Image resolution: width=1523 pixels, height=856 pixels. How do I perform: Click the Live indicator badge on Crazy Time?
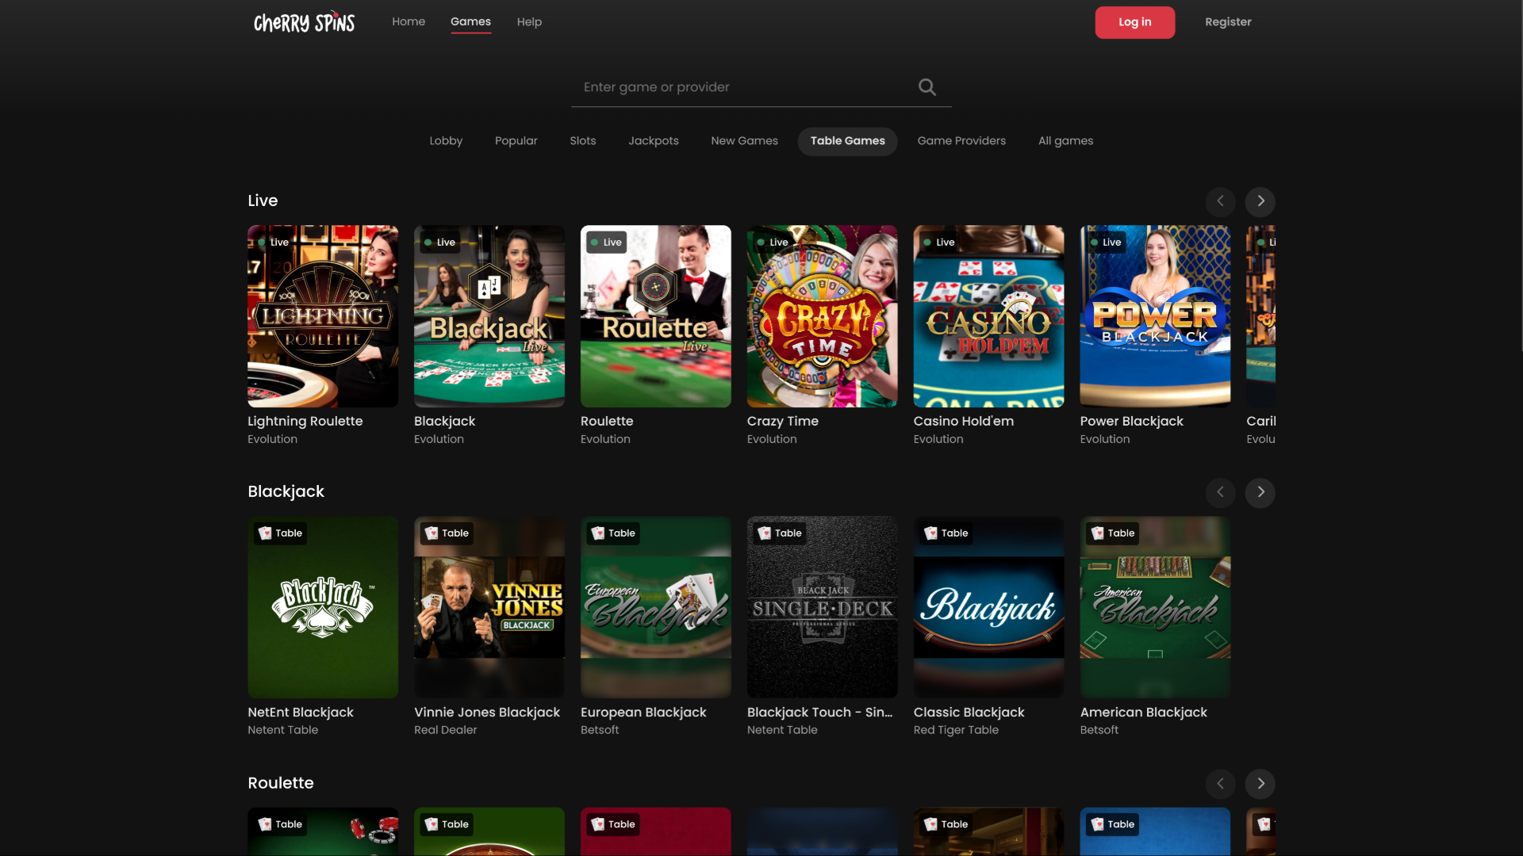click(x=772, y=242)
